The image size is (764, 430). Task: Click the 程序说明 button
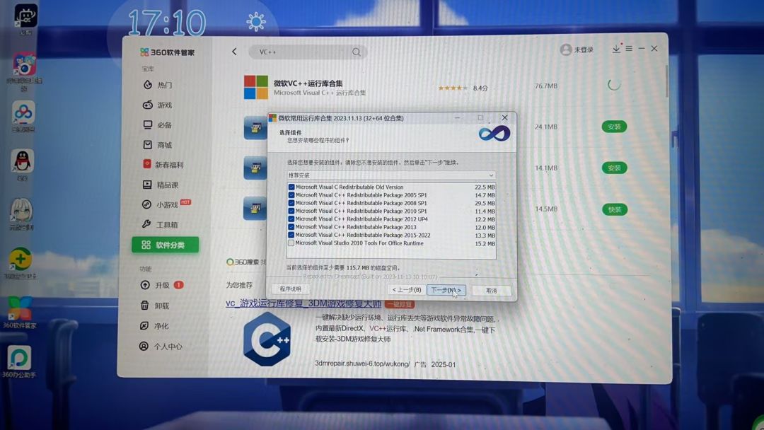(291, 289)
